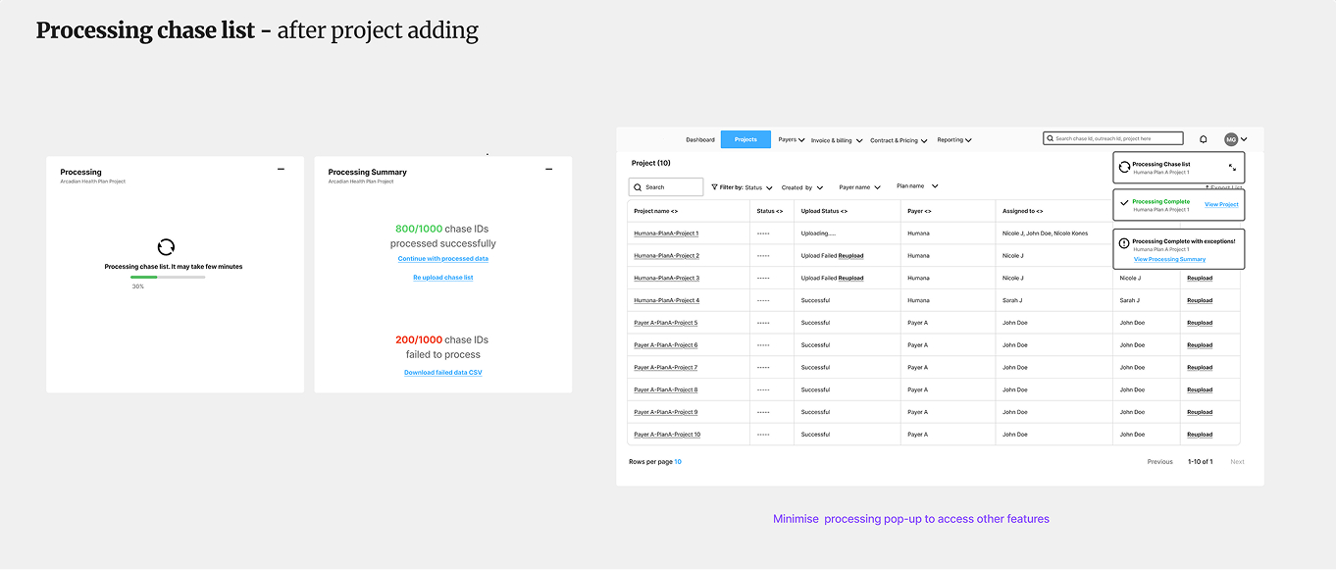Switch to the Projects tab

pyautogui.click(x=745, y=139)
